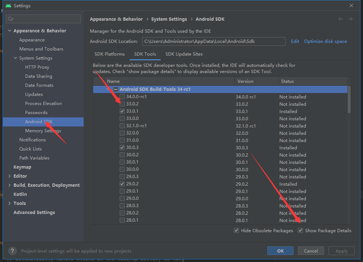The width and height of the screenshot is (363, 262).
Task: Open Path Variables settings
Action: coord(34,158)
